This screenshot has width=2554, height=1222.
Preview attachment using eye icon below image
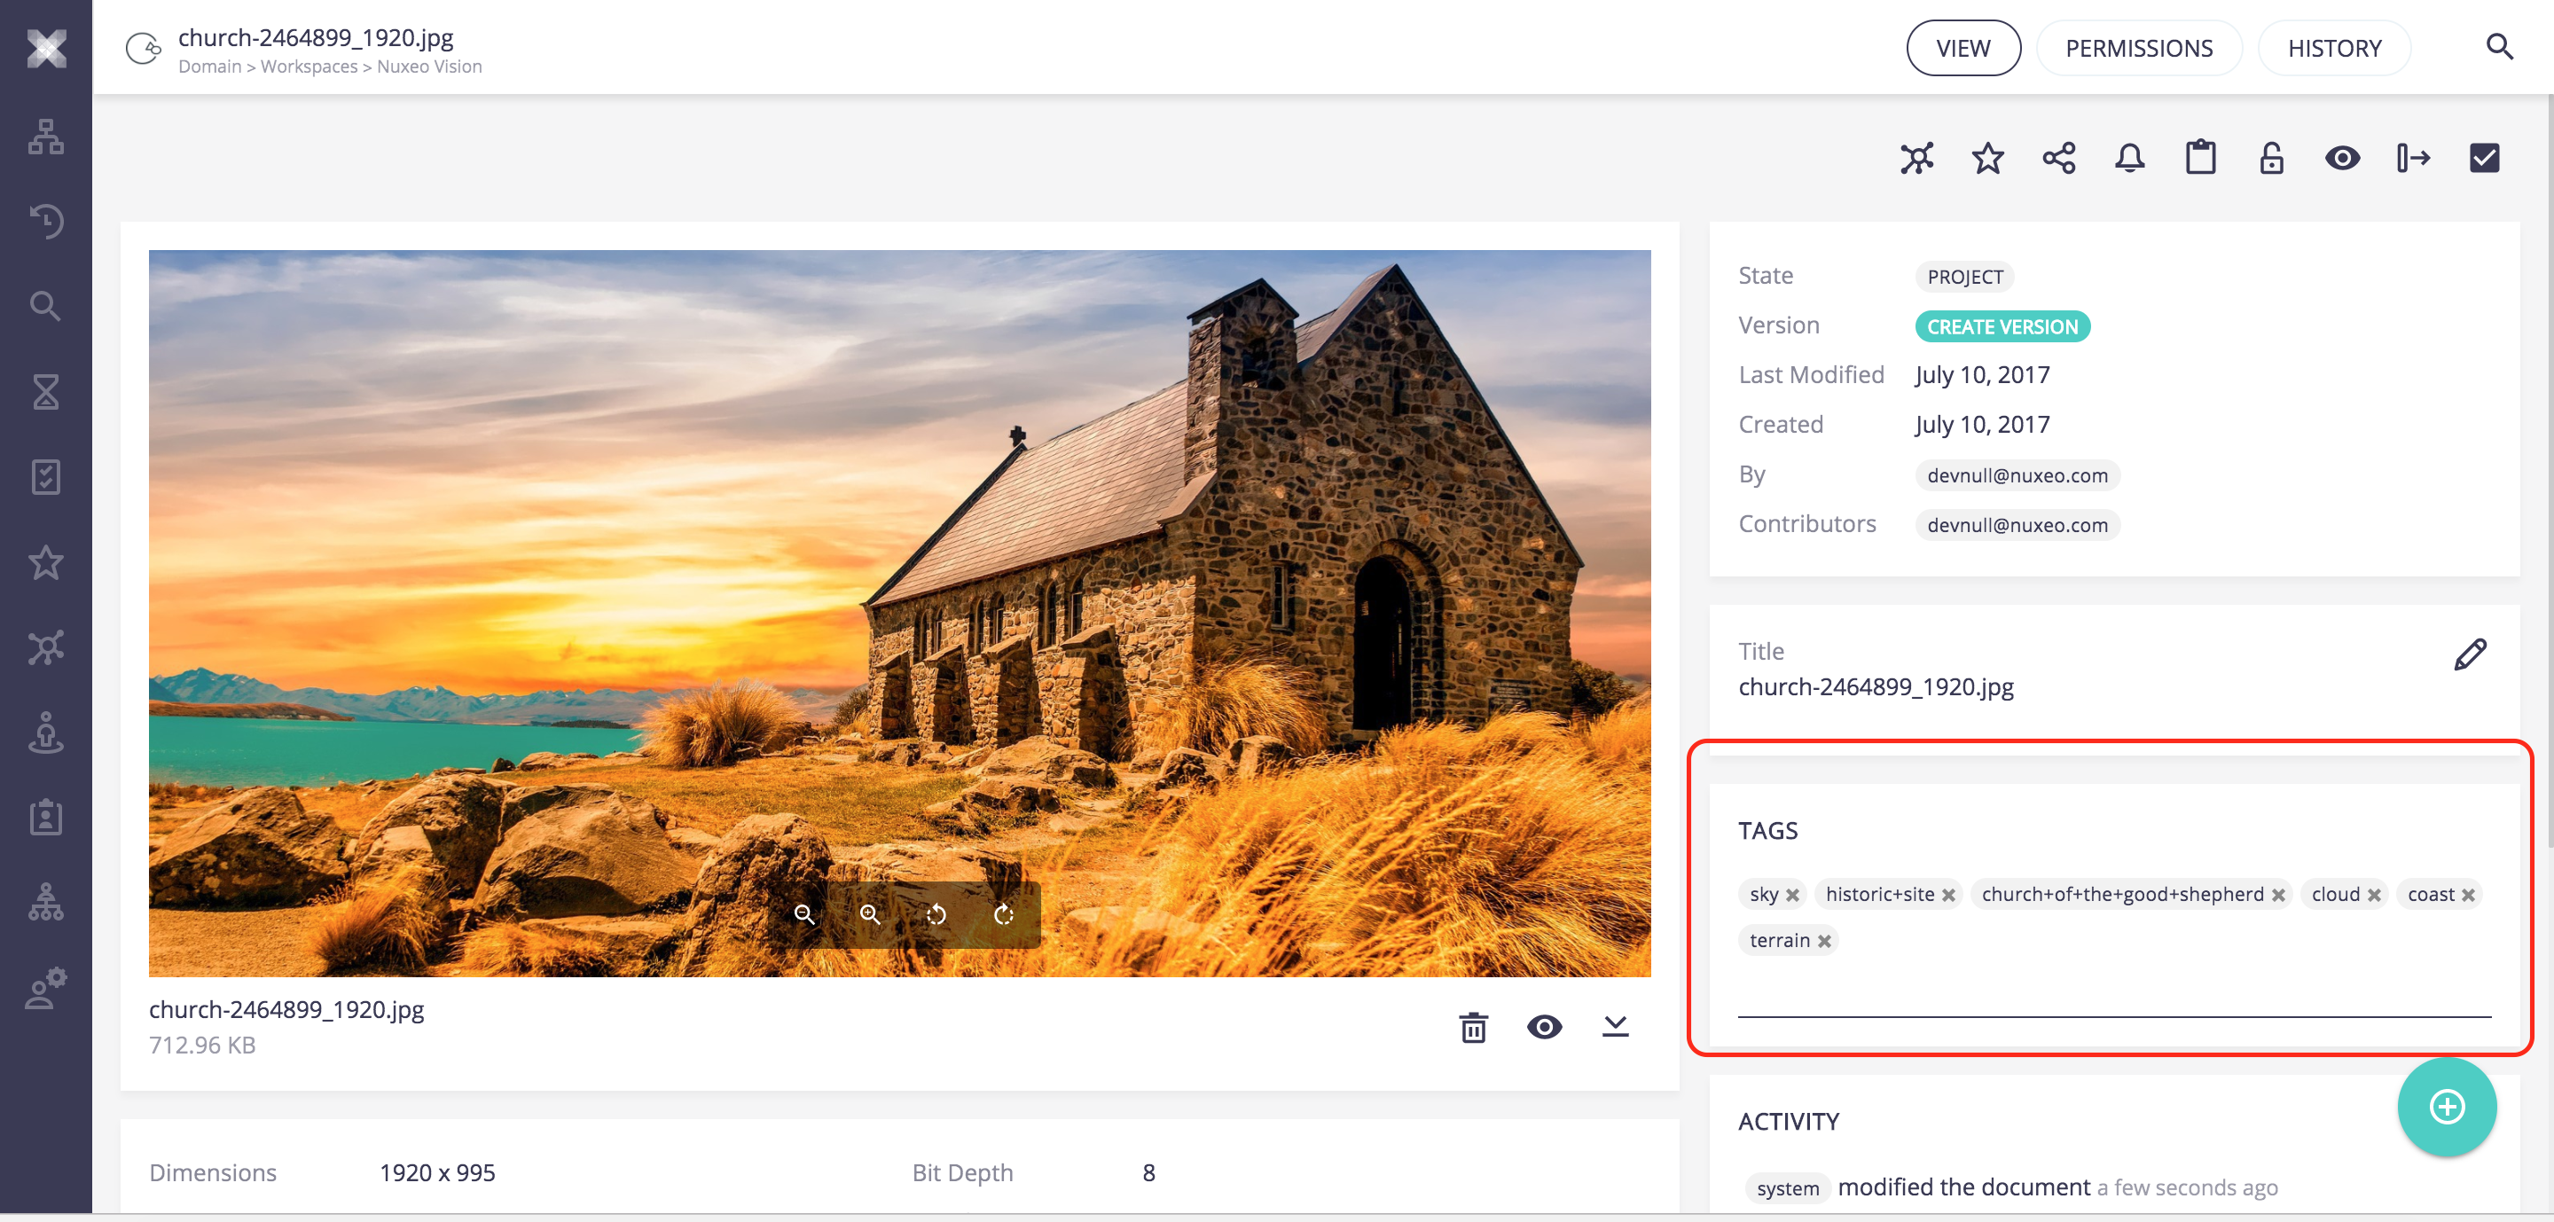pos(1544,1027)
